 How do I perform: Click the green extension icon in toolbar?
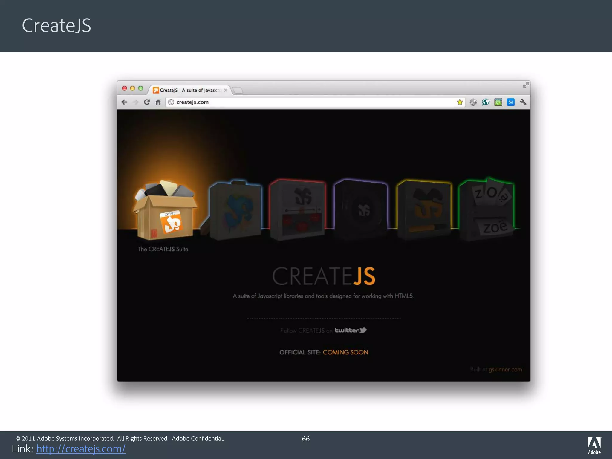pos(498,102)
